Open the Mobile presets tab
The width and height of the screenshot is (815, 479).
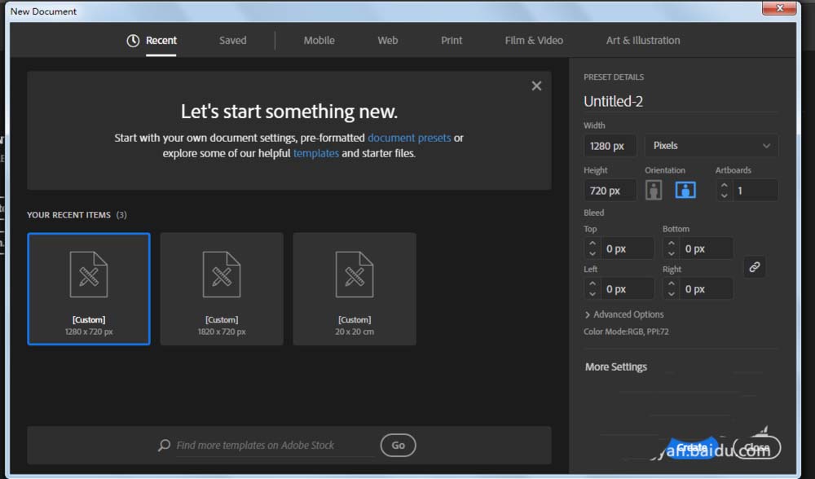click(319, 41)
